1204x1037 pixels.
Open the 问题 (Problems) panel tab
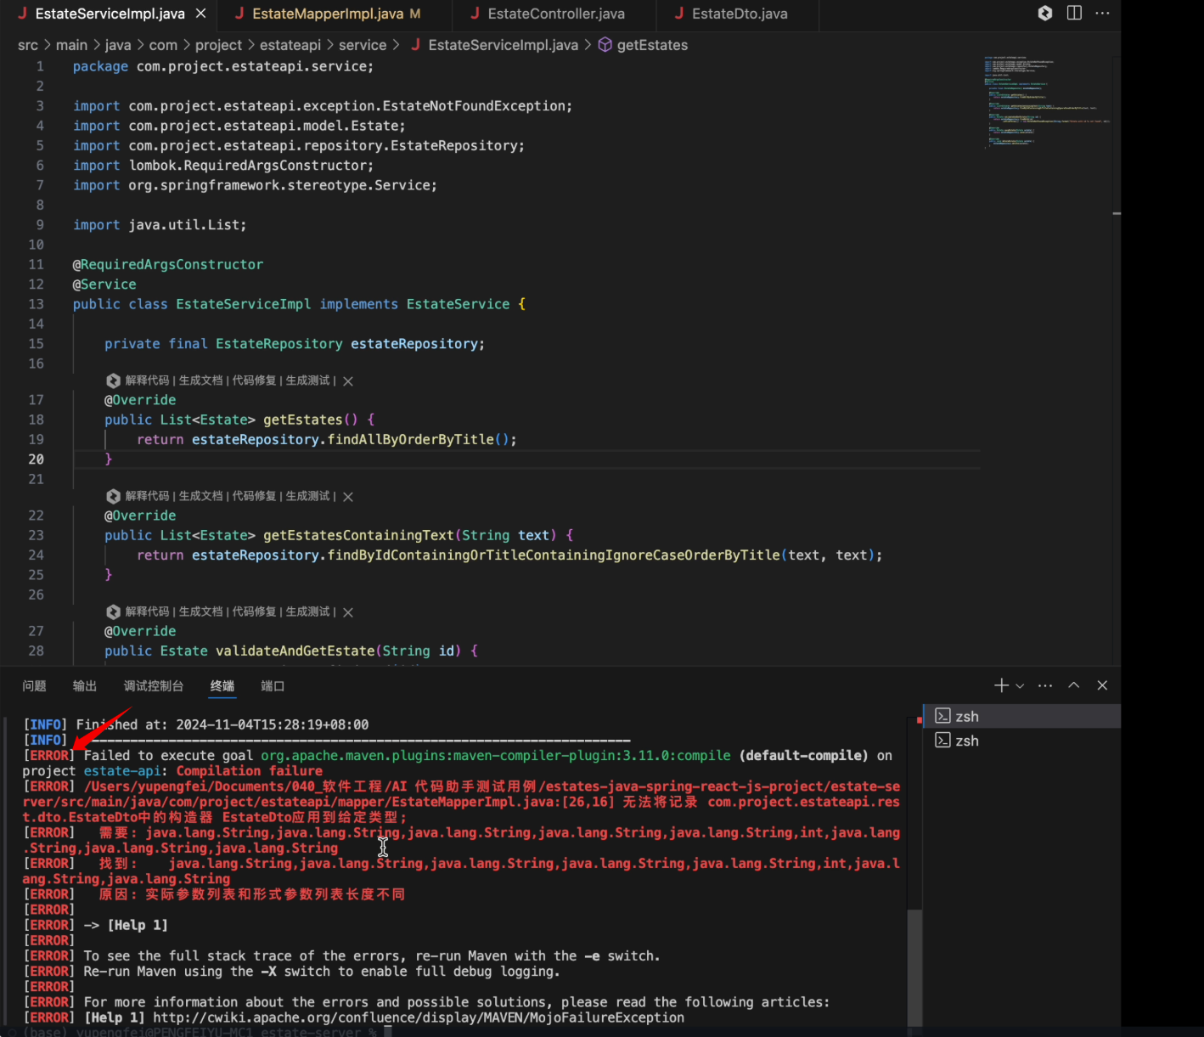(x=34, y=686)
